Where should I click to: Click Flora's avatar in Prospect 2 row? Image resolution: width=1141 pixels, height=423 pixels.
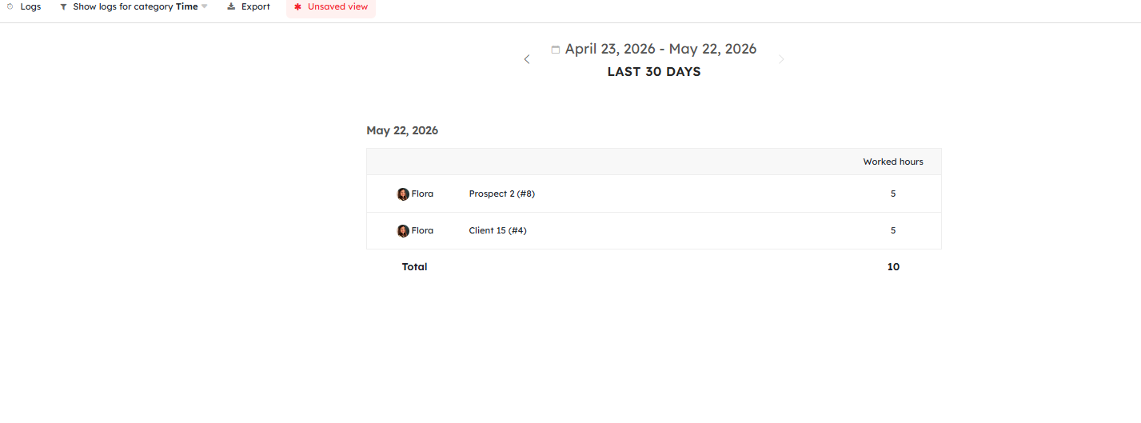point(403,194)
